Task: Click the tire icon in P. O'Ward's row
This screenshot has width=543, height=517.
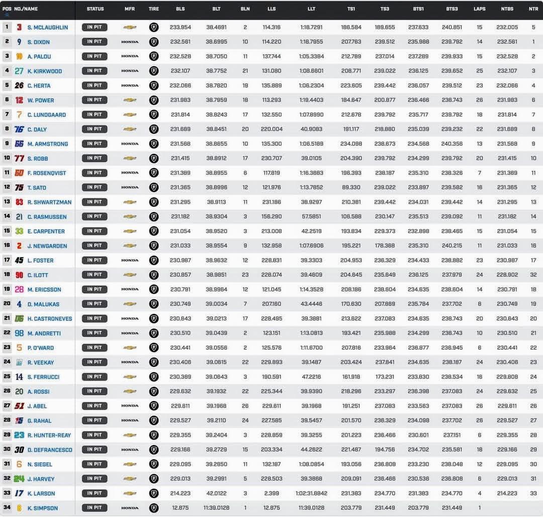Action: click(x=154, y=348)
